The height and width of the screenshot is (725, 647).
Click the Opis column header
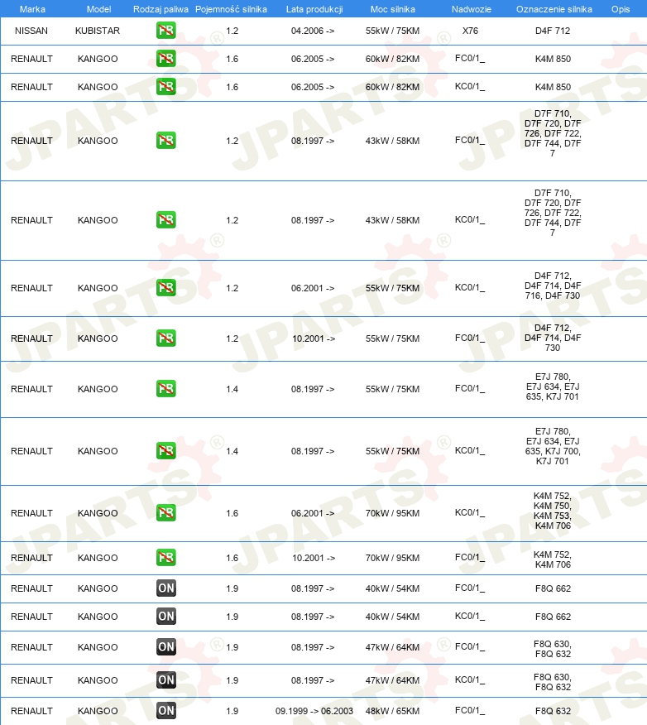coord(621,9)
